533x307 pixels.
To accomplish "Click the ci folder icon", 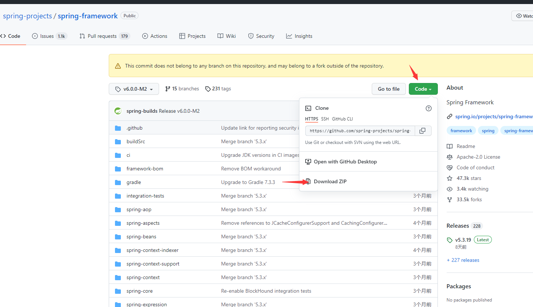I will [118, 155].
